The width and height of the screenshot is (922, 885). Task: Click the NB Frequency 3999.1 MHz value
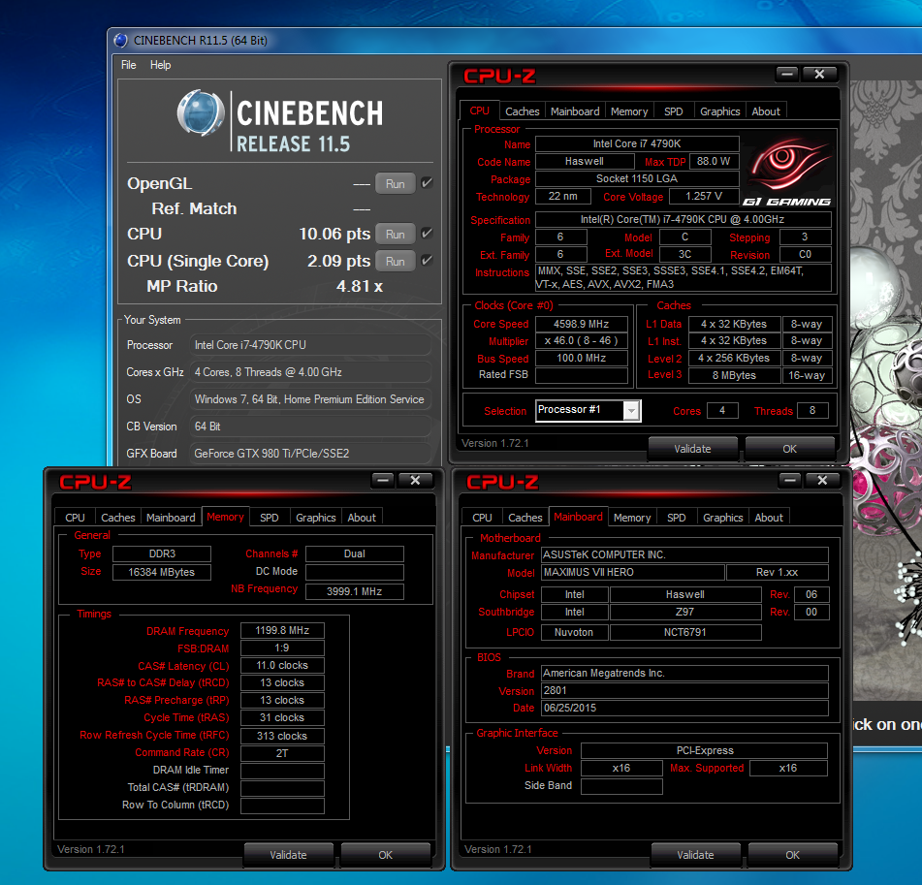click(x=355, y=591)
